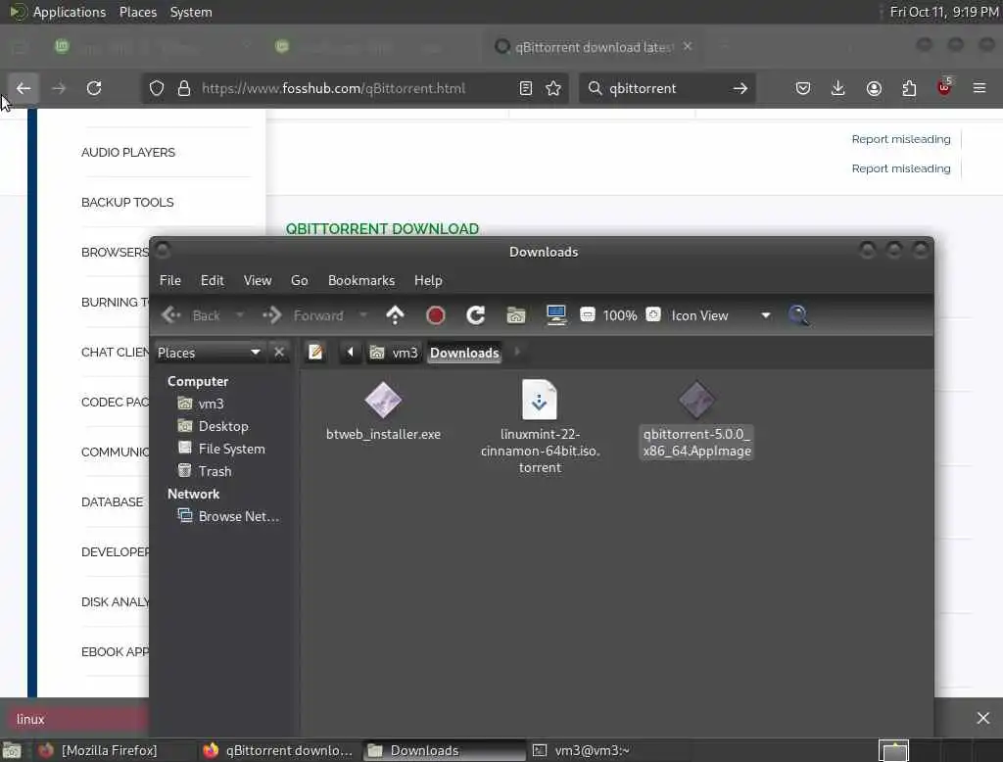
Task: Toggle text location entry pencil icon
Action: (315, 352)
